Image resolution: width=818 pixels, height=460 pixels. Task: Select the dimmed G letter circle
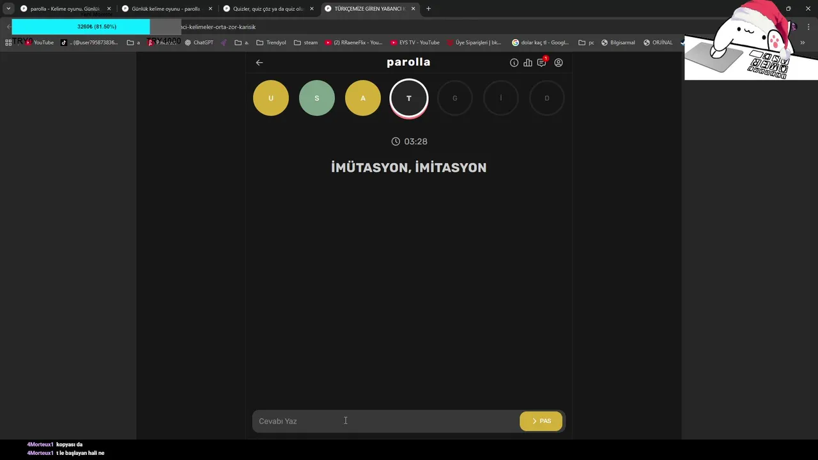[455, 98]
